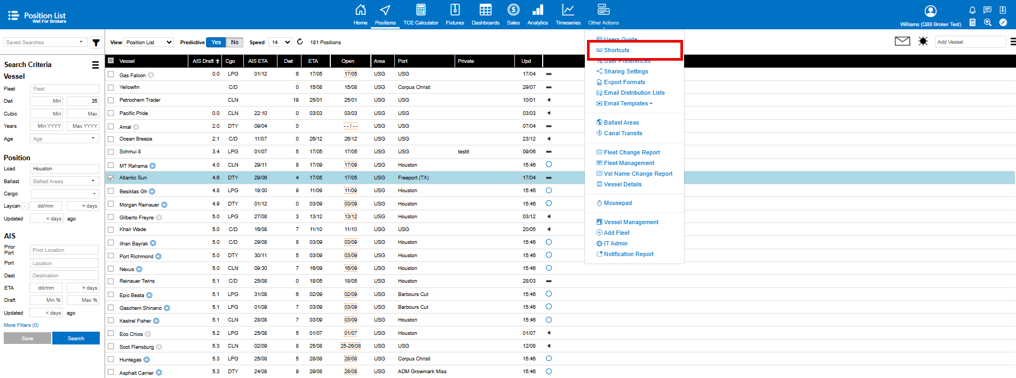Choose Fleet Change Report menu entry
The height and width of the screenshot is (378, 1016).
[632, 152]
